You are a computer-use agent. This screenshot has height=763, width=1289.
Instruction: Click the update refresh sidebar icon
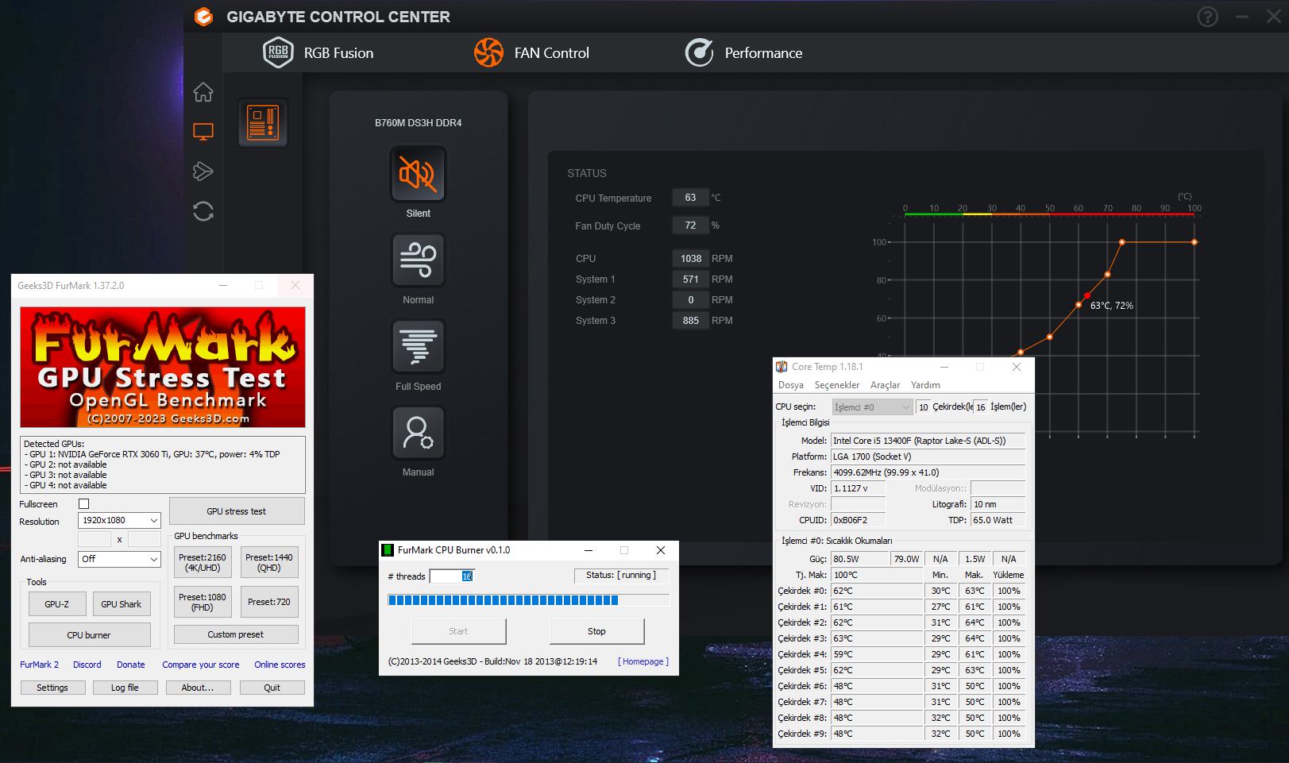coord(203,211)
